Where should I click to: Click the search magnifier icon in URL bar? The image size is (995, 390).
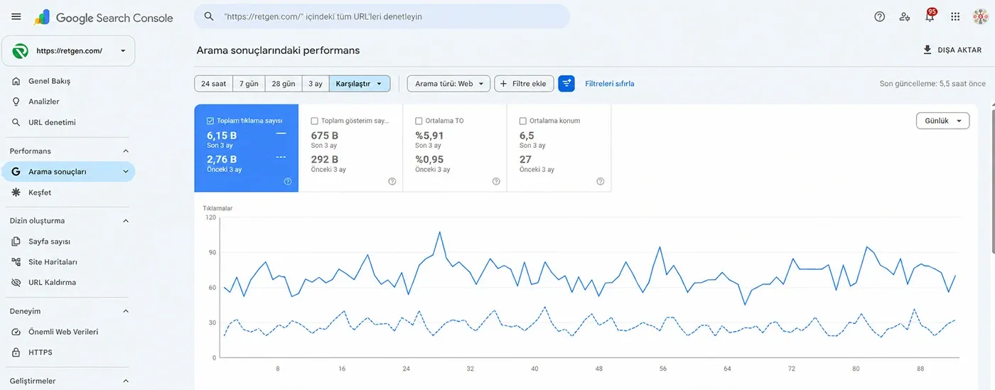(x=209, y=16)
